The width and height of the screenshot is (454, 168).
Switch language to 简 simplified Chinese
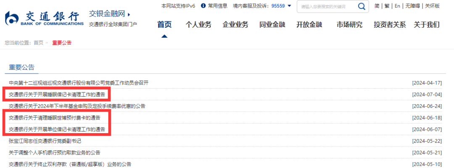pos(377,6)
